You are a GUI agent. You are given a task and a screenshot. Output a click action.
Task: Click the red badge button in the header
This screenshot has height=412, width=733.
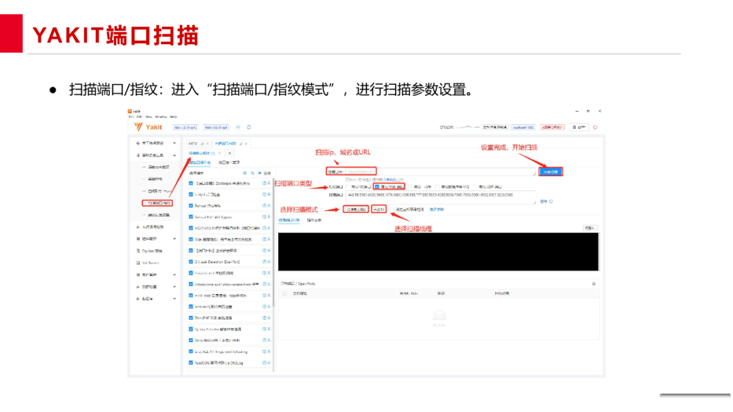tap(552, 127)
